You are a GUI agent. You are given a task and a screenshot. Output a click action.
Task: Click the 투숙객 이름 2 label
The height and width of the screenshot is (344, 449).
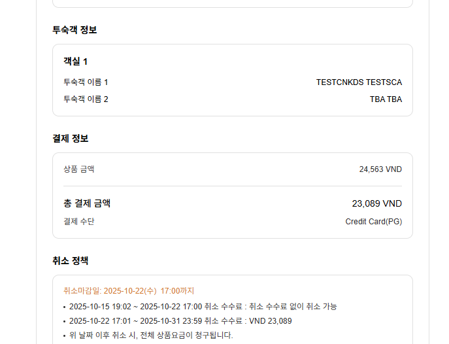pyautogui.click(x=86, y=99)
